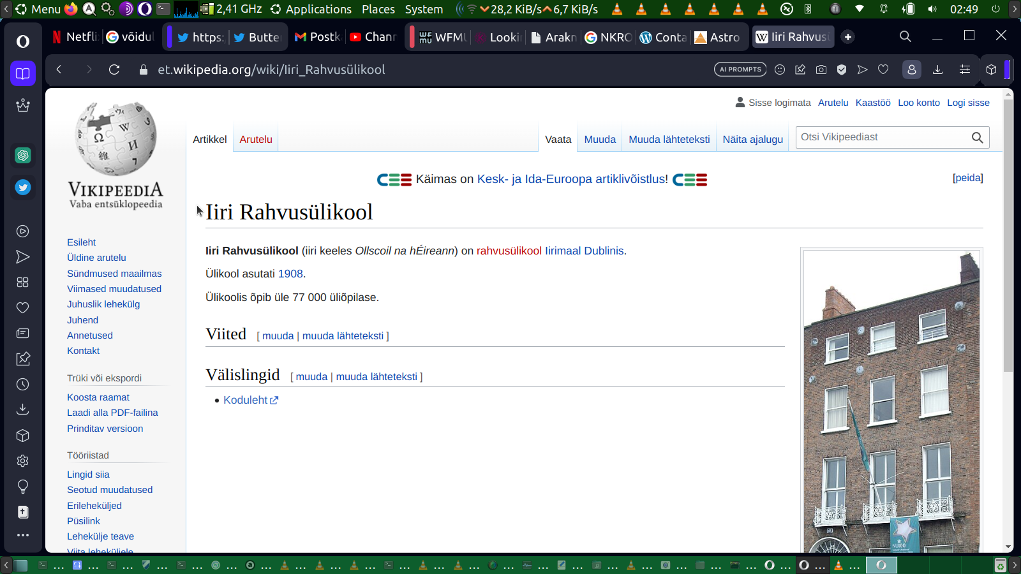The height and width of the screenshot is (574, 1021).
Task: Go to Esileht in the sidebar
Action: pyautogui.click(x=82, y=242)
